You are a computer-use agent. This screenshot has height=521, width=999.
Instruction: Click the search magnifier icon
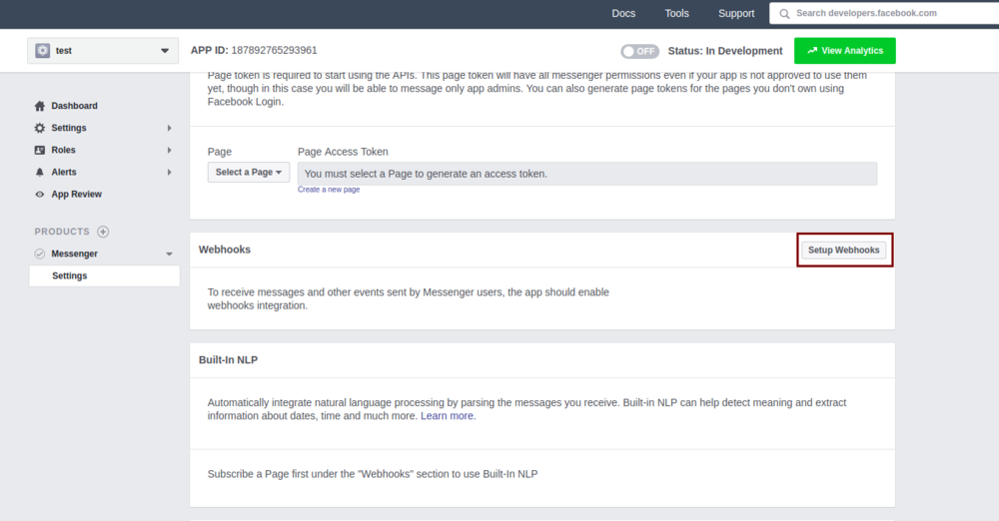785,13
